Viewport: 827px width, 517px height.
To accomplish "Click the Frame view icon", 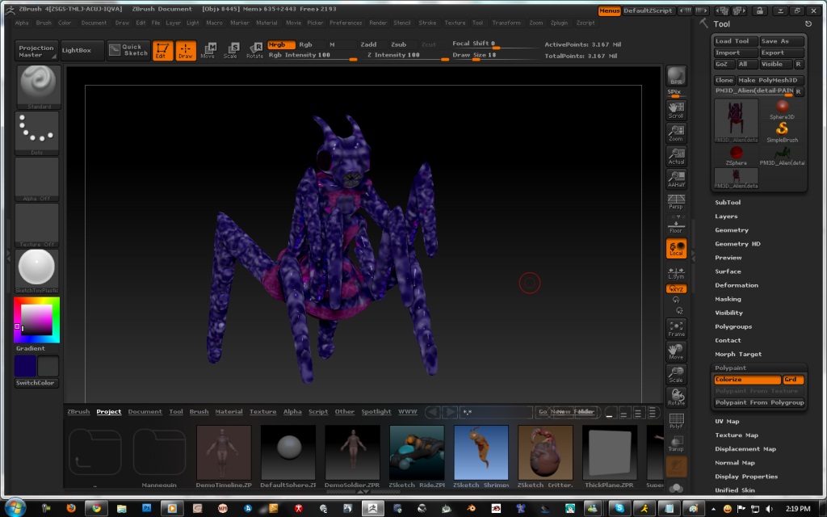I will tap(676, 328).
